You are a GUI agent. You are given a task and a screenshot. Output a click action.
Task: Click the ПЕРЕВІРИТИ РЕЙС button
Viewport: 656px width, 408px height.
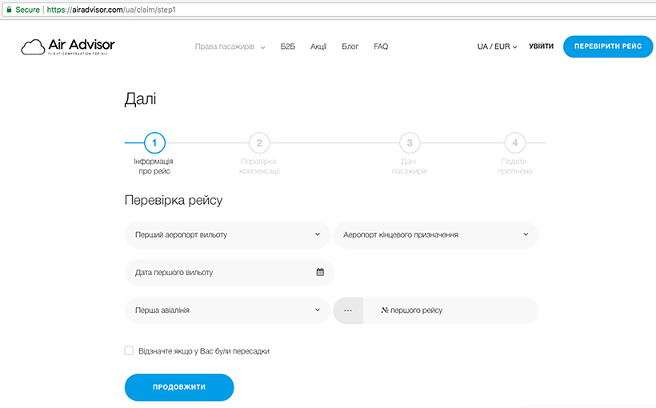(608, 46)
